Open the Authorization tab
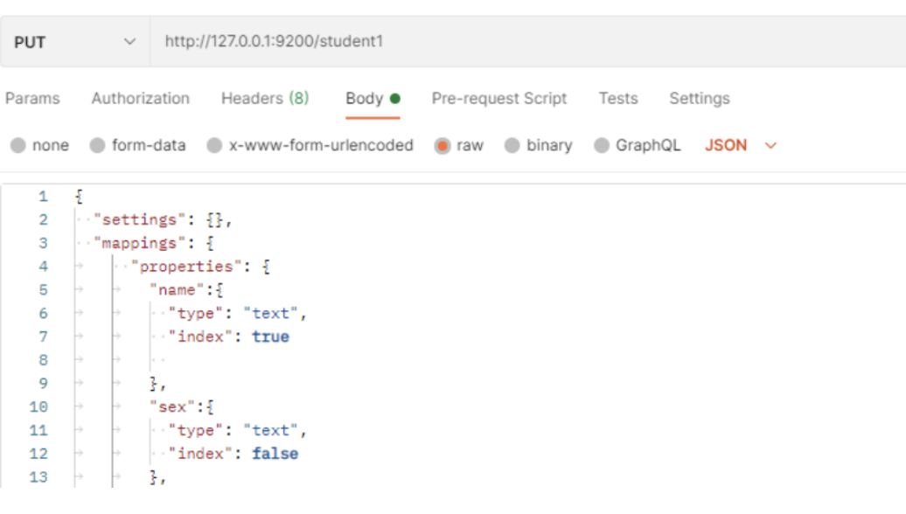 click(140, 99)
